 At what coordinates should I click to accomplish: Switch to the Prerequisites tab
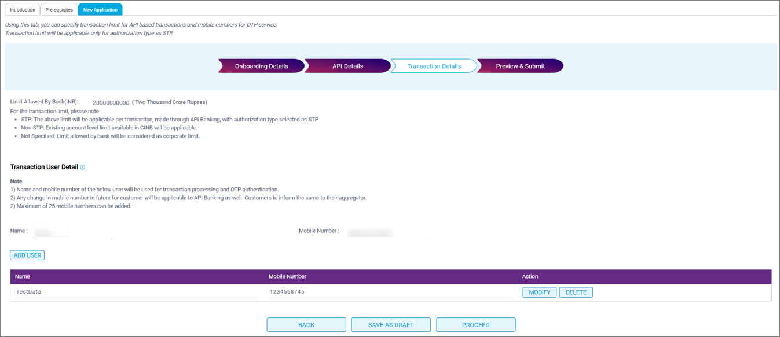[x=59, y=10]
